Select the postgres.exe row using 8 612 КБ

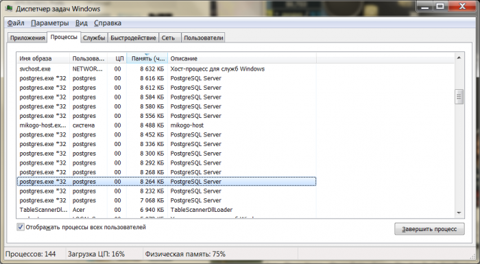[x=167, y=88]
